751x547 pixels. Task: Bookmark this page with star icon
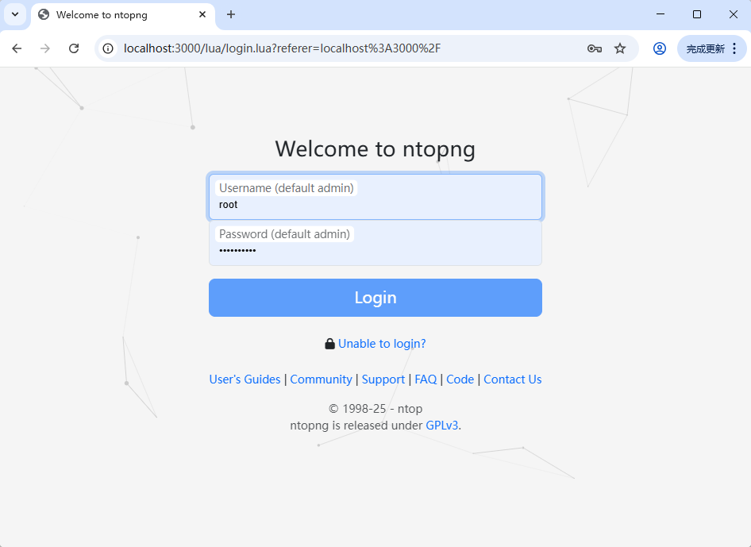click(x=620, y=48)
